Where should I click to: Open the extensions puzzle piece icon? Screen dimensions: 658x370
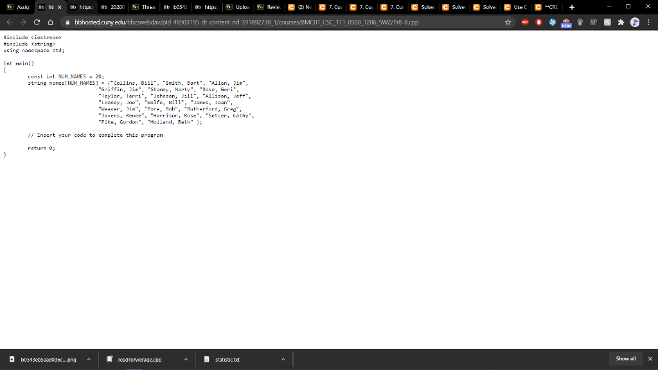click(x=621, y=21)
